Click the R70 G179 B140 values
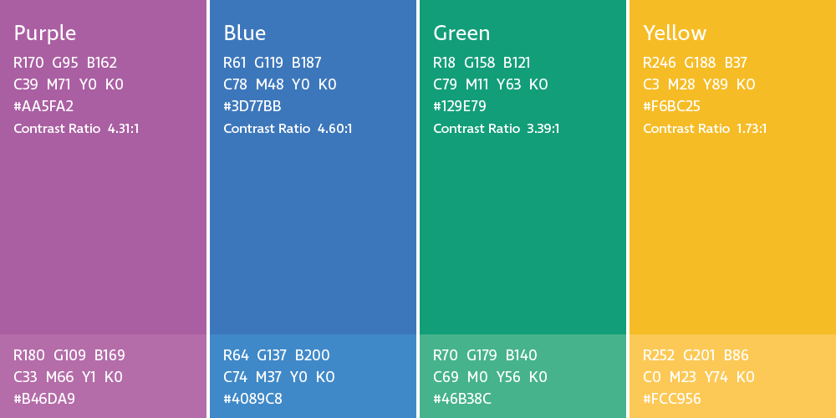Image resolution: width=836 pixels, height=418 pixels. pos(485,355)
